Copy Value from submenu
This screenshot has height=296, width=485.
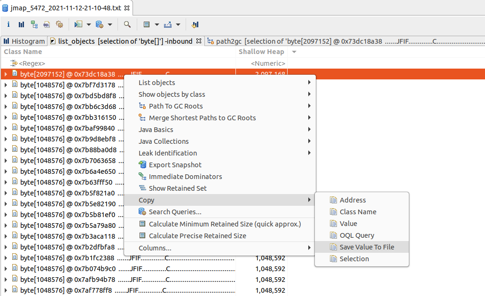click(362, 224)
